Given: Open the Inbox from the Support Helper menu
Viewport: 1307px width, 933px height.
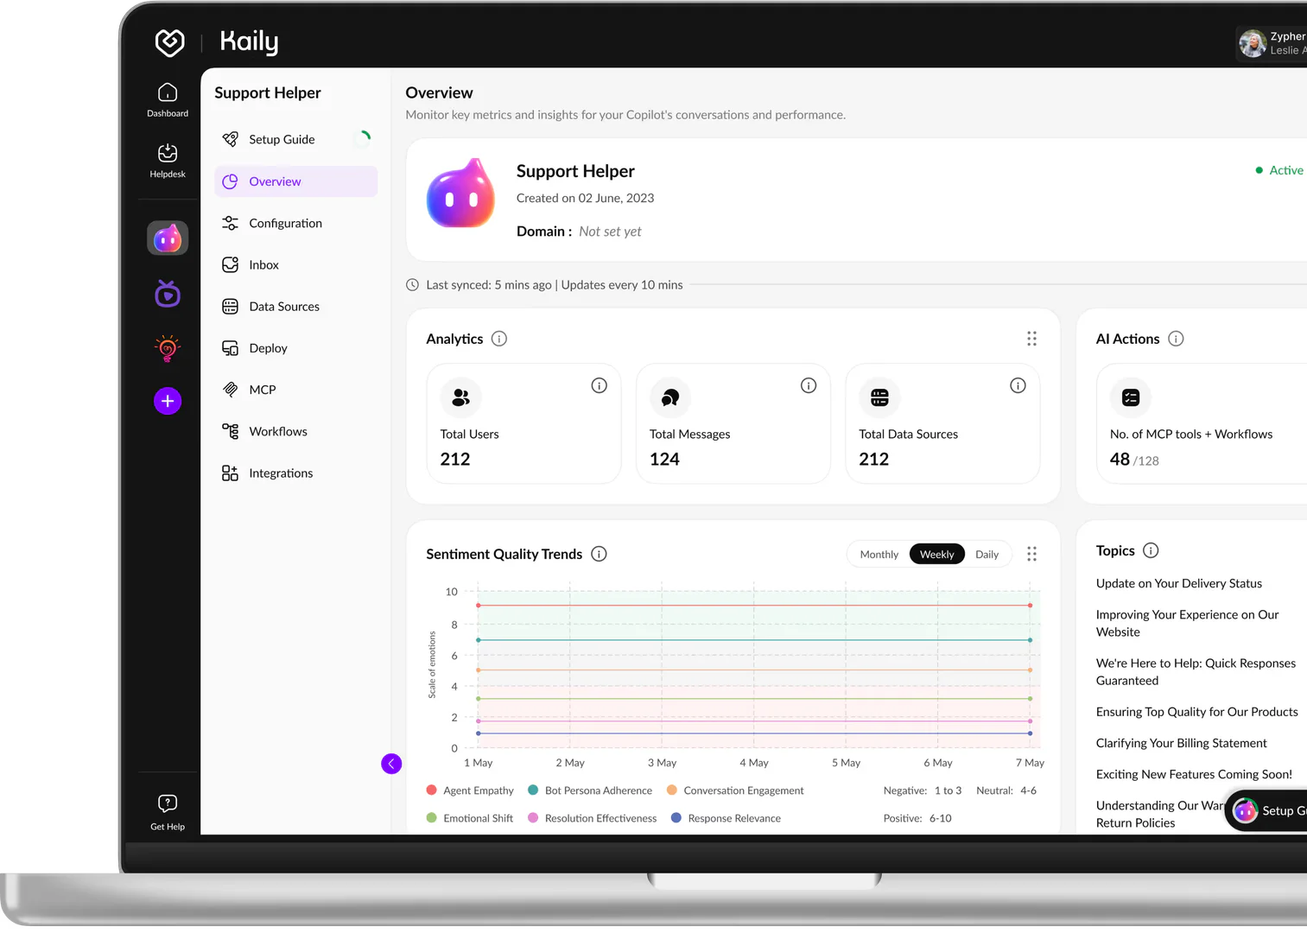Looking at the screenshot, I should click(x=263, y=264).
